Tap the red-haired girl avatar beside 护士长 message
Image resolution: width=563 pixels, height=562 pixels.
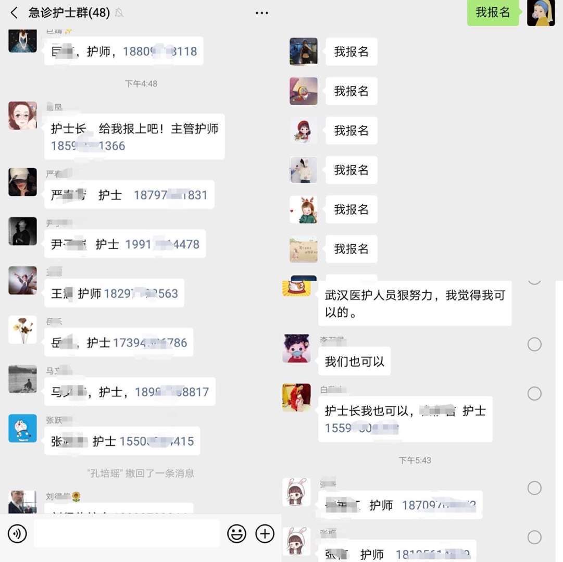22,115
